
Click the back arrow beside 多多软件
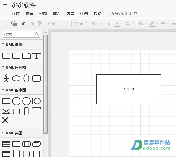[x=5, y=5]
